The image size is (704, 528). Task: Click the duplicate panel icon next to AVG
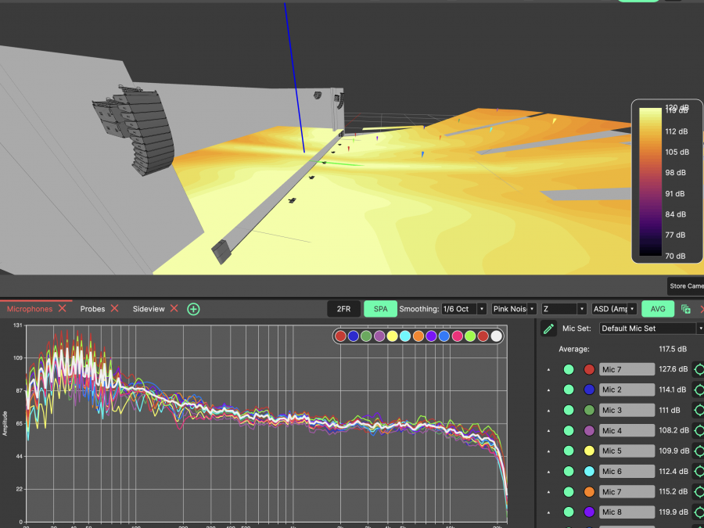(x=686, y=309)
